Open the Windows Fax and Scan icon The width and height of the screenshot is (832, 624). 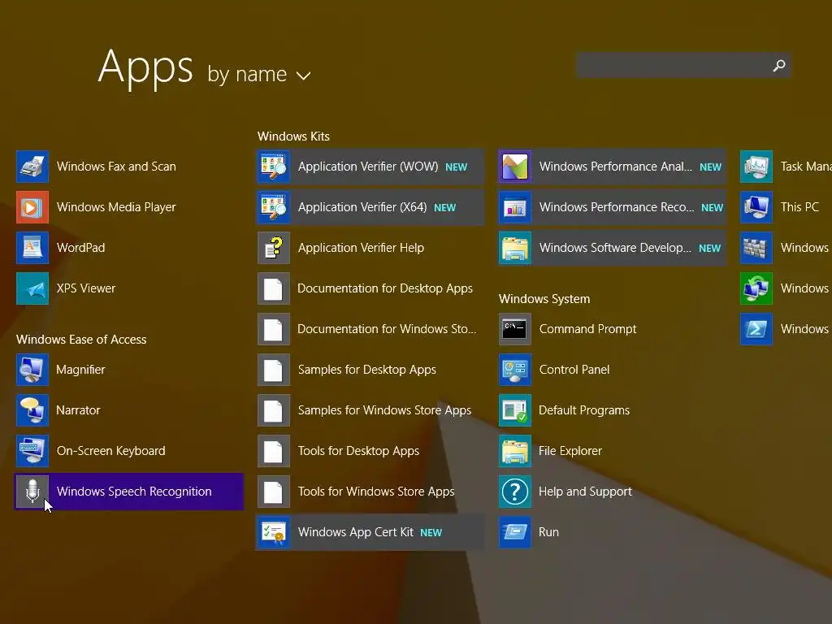point(32,167)
